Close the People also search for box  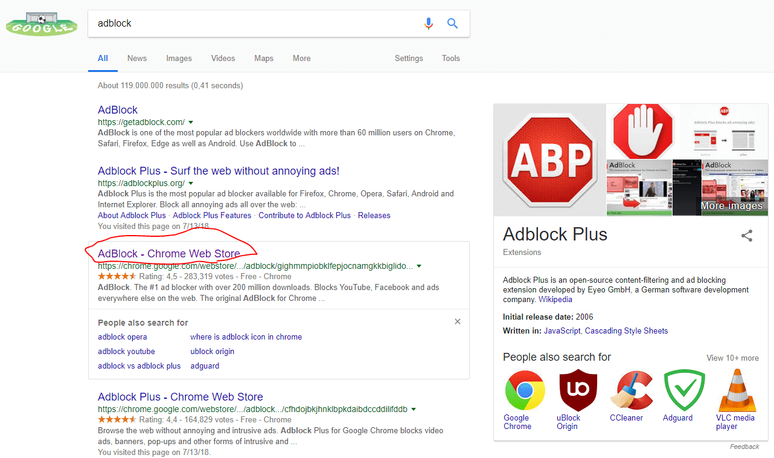pos(458,321)
